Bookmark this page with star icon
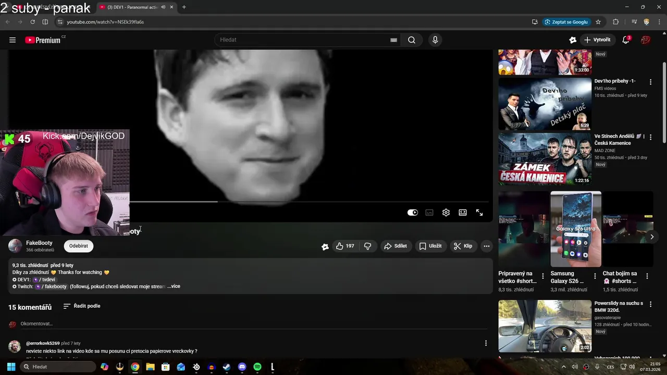The width and height of the screenshot is (667, 375). point(598,22)
